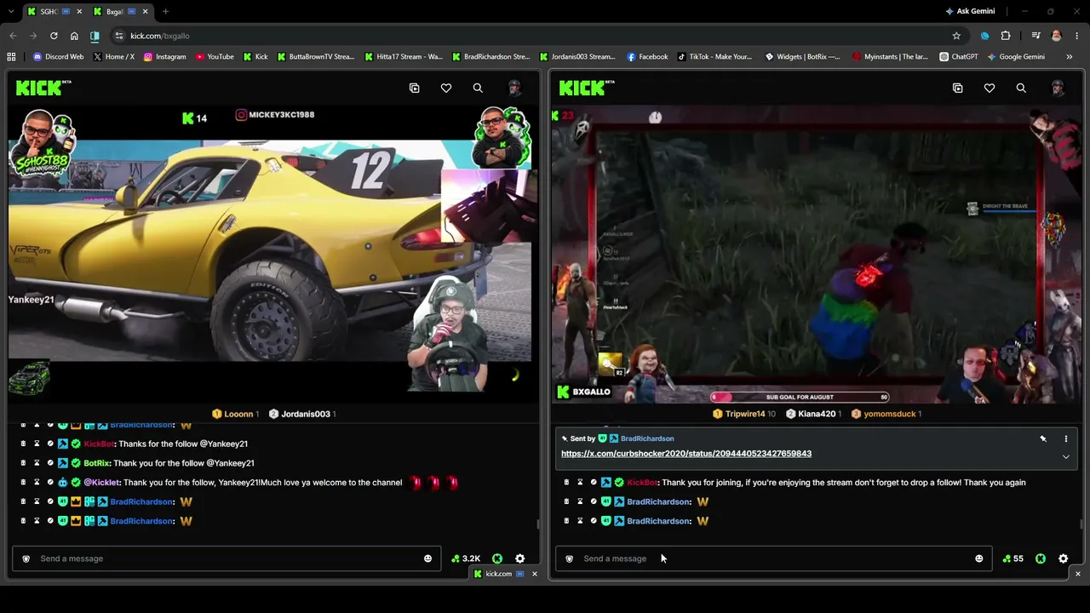Close the kick.com split view label

tap(535, 574)
